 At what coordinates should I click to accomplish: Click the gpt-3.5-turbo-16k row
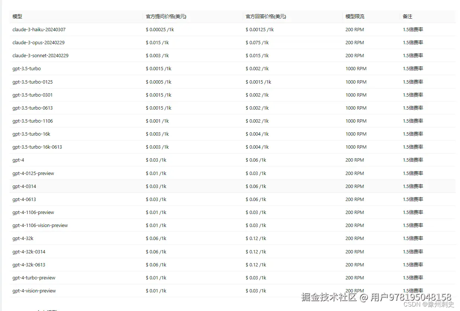point(33,134)
